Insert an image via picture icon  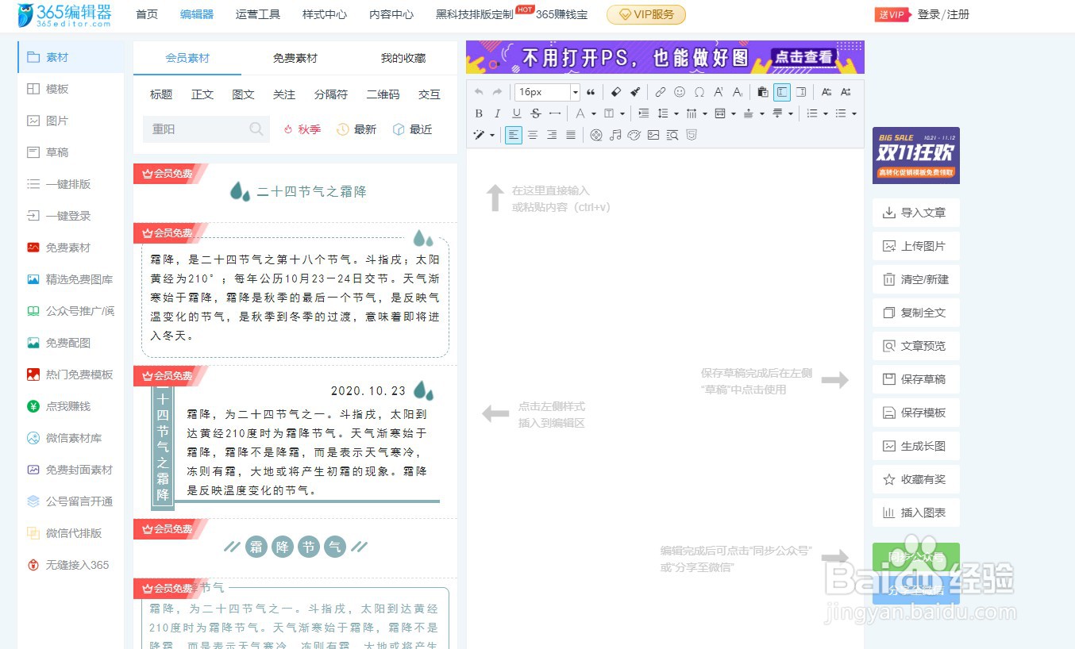tap(653, 135)
